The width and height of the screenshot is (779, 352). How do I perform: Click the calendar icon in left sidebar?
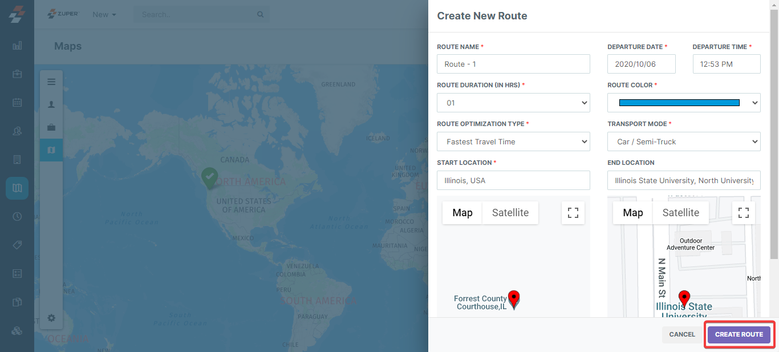17,103
